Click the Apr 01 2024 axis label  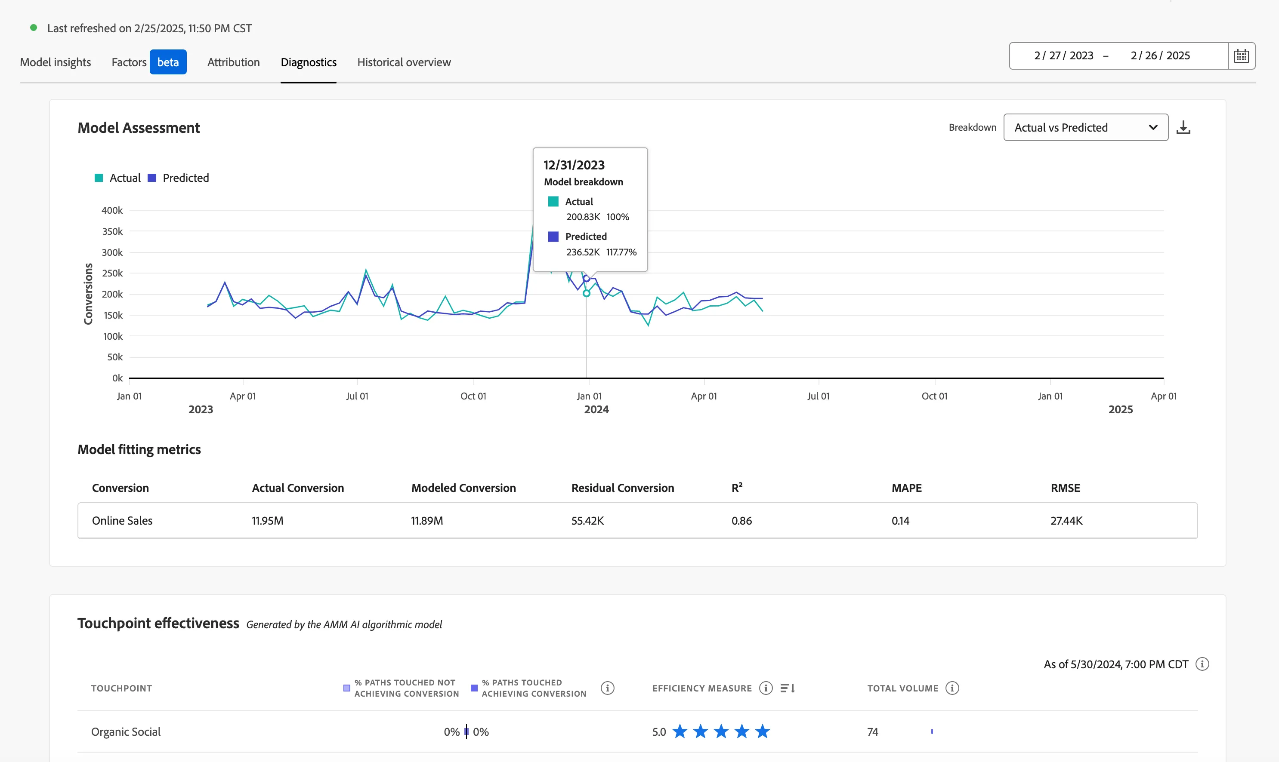coord(704,396)
